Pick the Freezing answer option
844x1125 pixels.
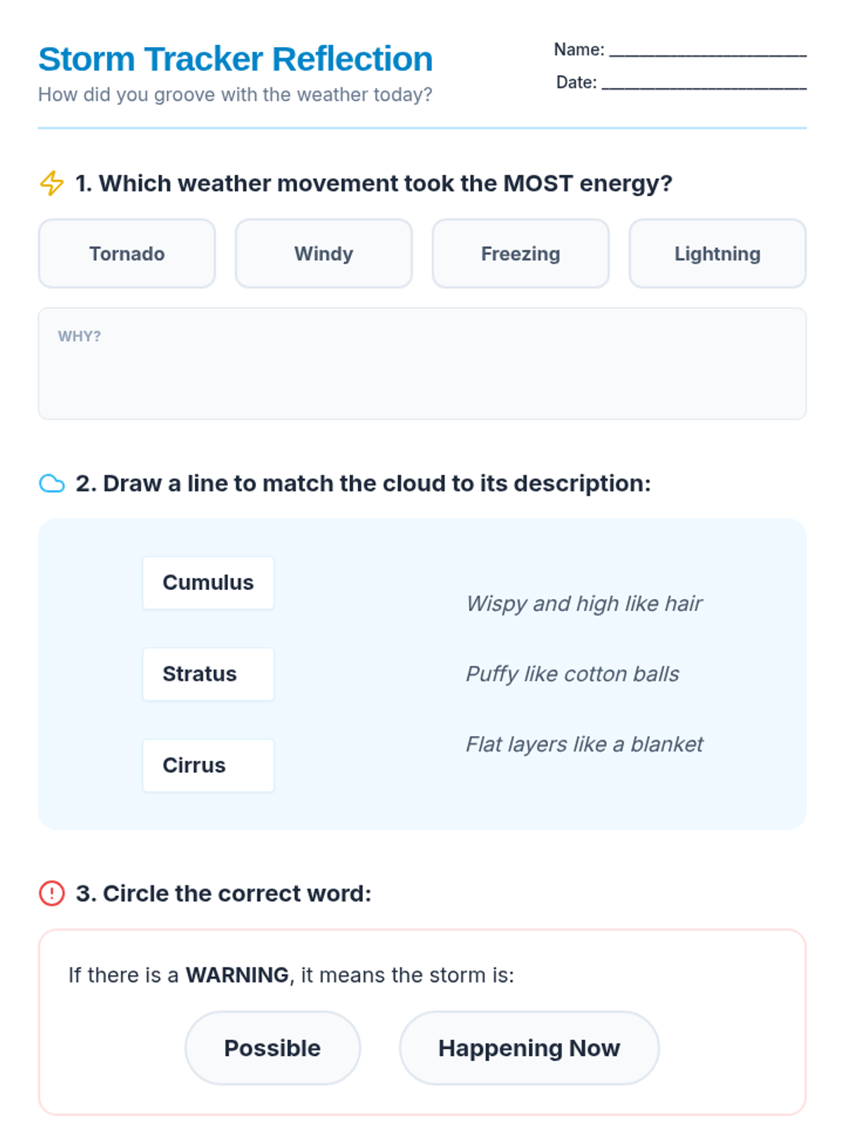coord(520,253)
